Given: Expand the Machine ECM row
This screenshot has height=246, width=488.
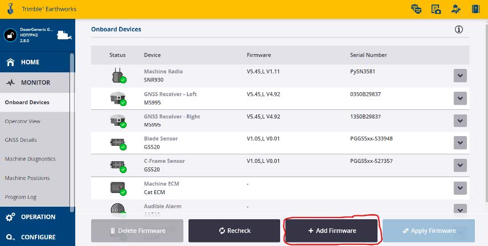Looking at the screenshot, I should [x=460, y=188].
